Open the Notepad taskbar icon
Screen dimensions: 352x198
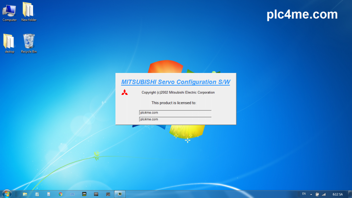click(37, 194)
